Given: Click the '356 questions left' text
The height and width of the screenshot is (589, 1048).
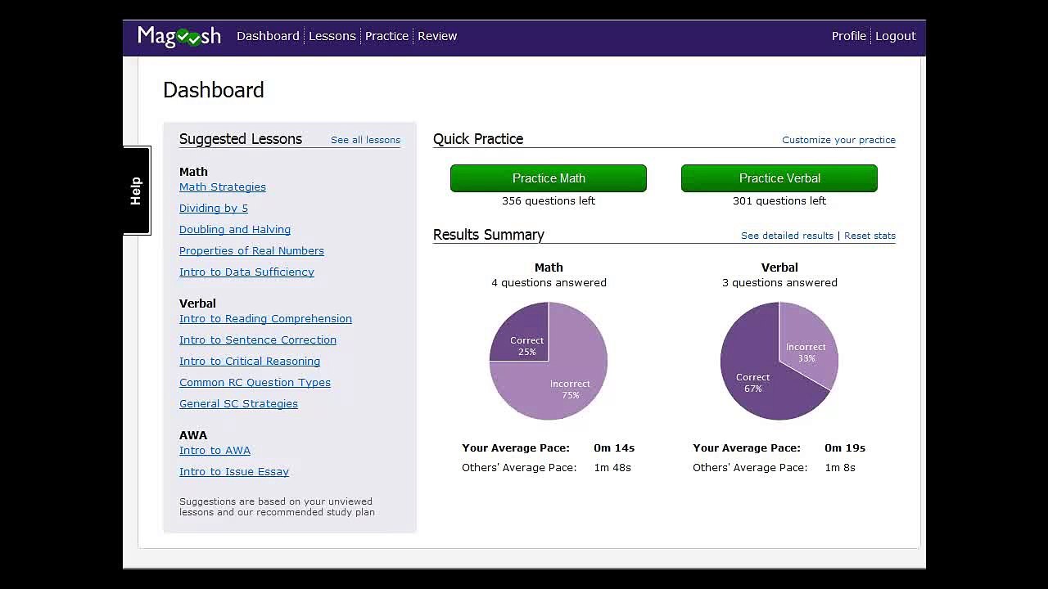Looking at the screenshot, I should click(549, 200).
